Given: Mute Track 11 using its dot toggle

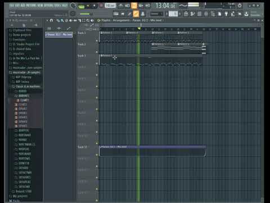Looking at the screenshot, I should pos(97,155).
